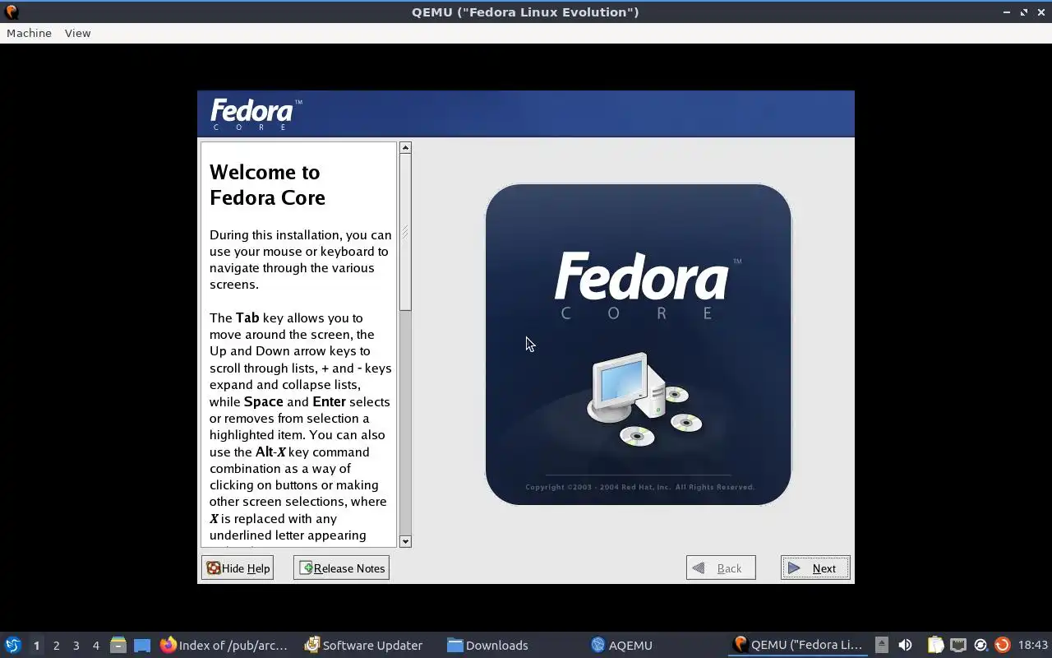Click the Fedora Core logo in the header banner
The height and width of the screenshot is (658, 1052).
(x=256, y=114)
